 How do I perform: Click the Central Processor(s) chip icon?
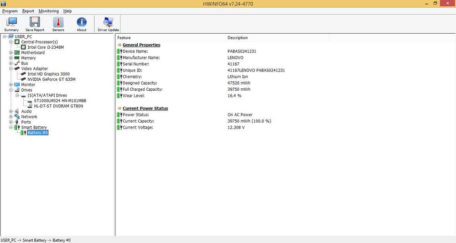pos(17,42)
